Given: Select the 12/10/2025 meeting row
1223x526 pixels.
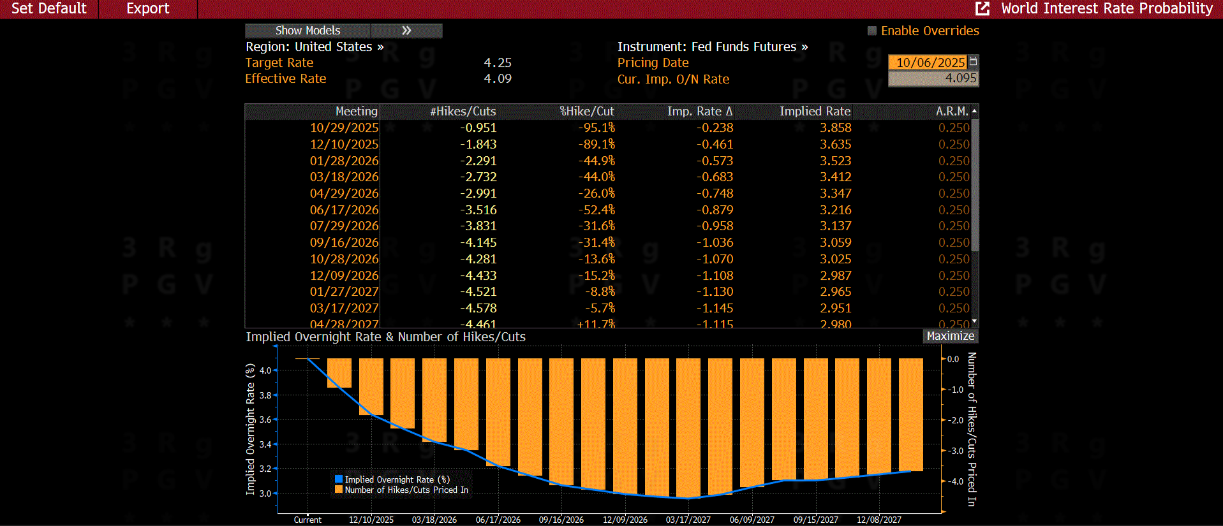Looking at the screenshot, I should tap(344, 144).
